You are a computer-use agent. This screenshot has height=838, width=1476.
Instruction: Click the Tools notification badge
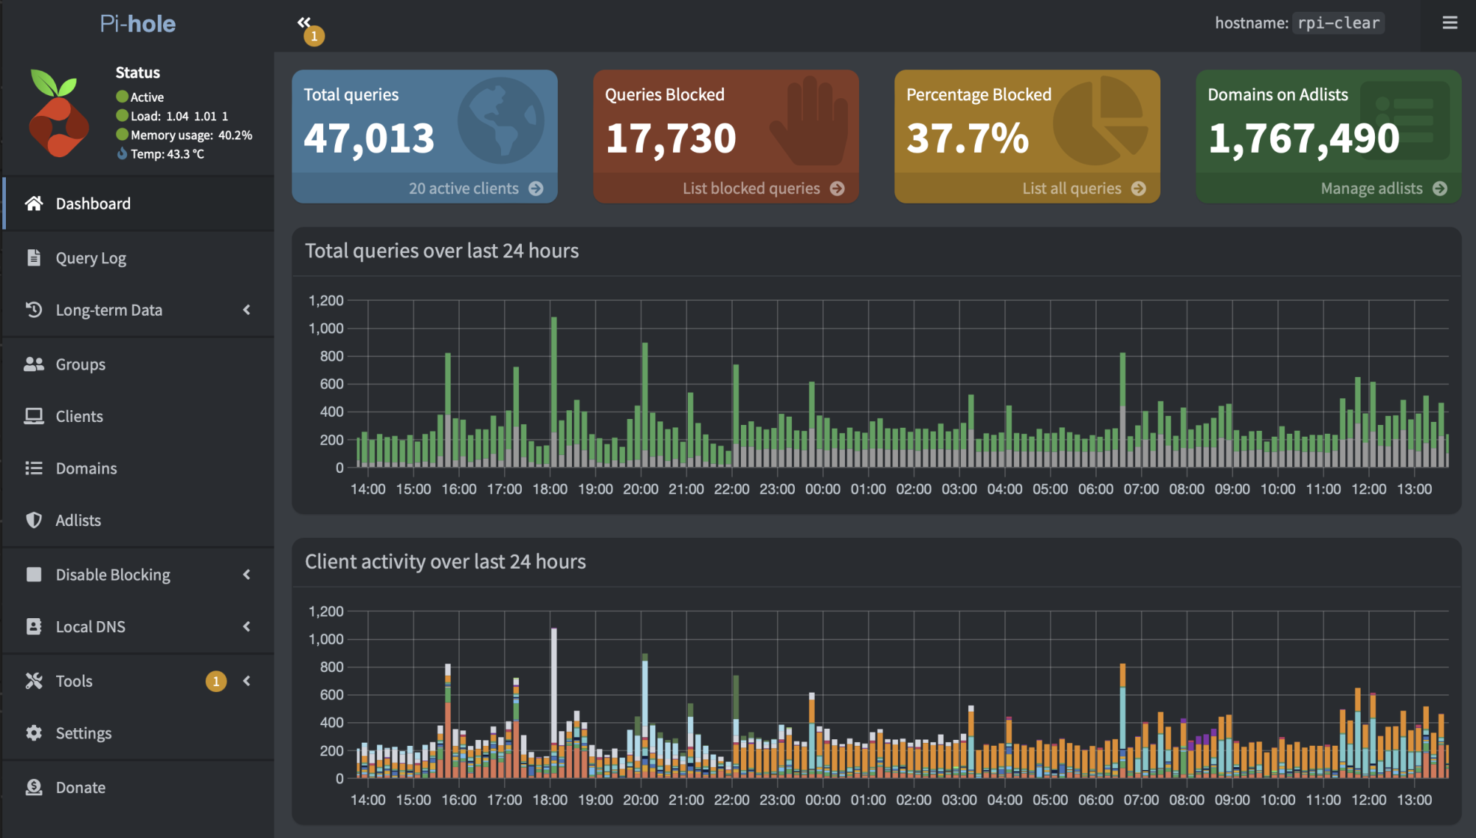point(215,681)
